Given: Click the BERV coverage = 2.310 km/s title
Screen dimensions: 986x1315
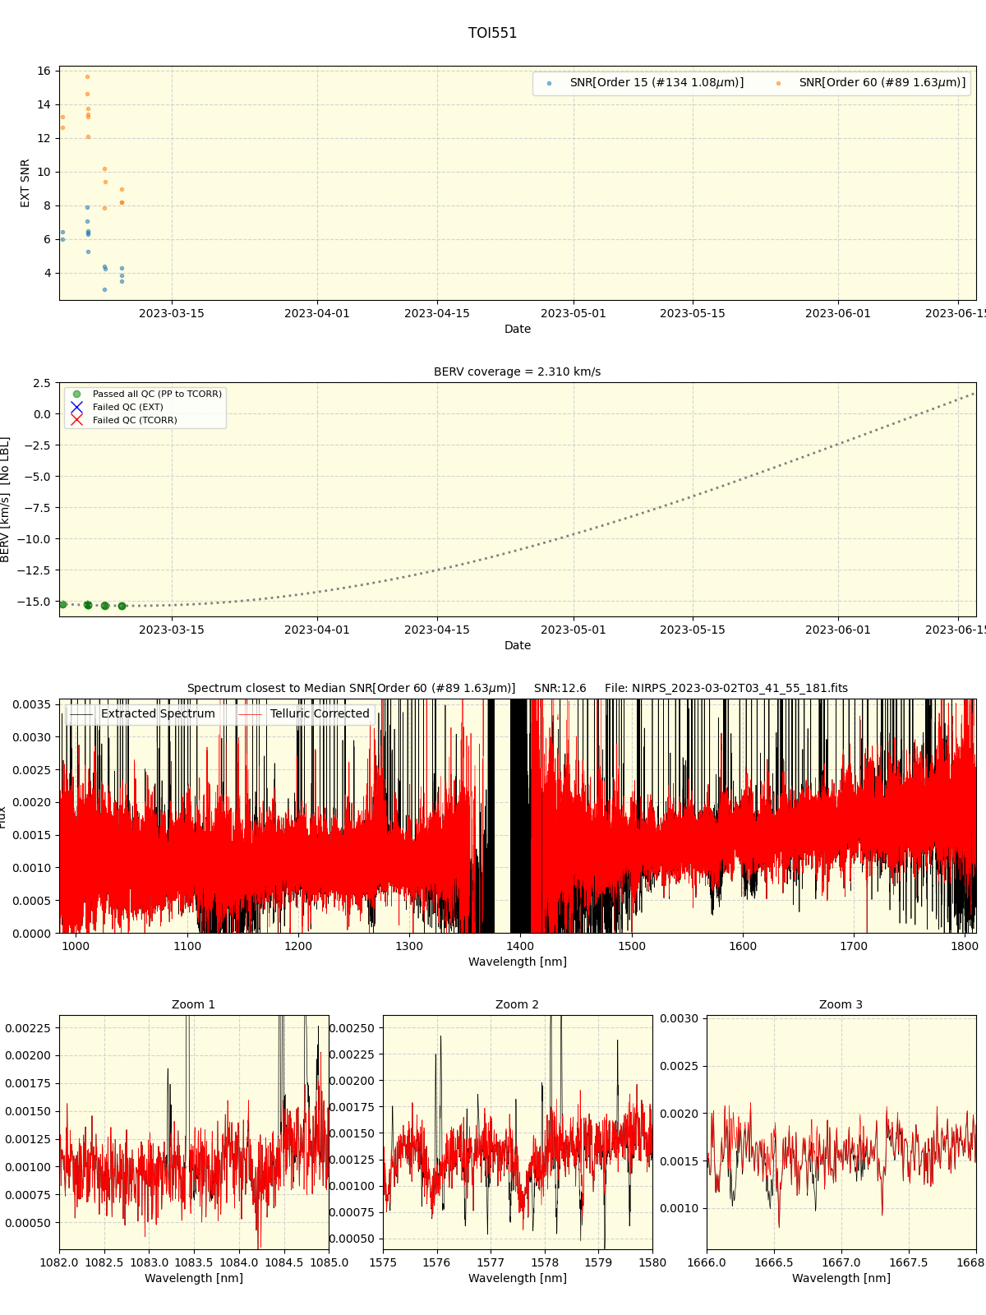Looking at the screenshot, I should coord(517,371).
